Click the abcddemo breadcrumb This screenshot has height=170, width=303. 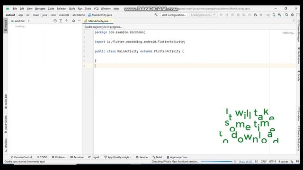point(79,15)
